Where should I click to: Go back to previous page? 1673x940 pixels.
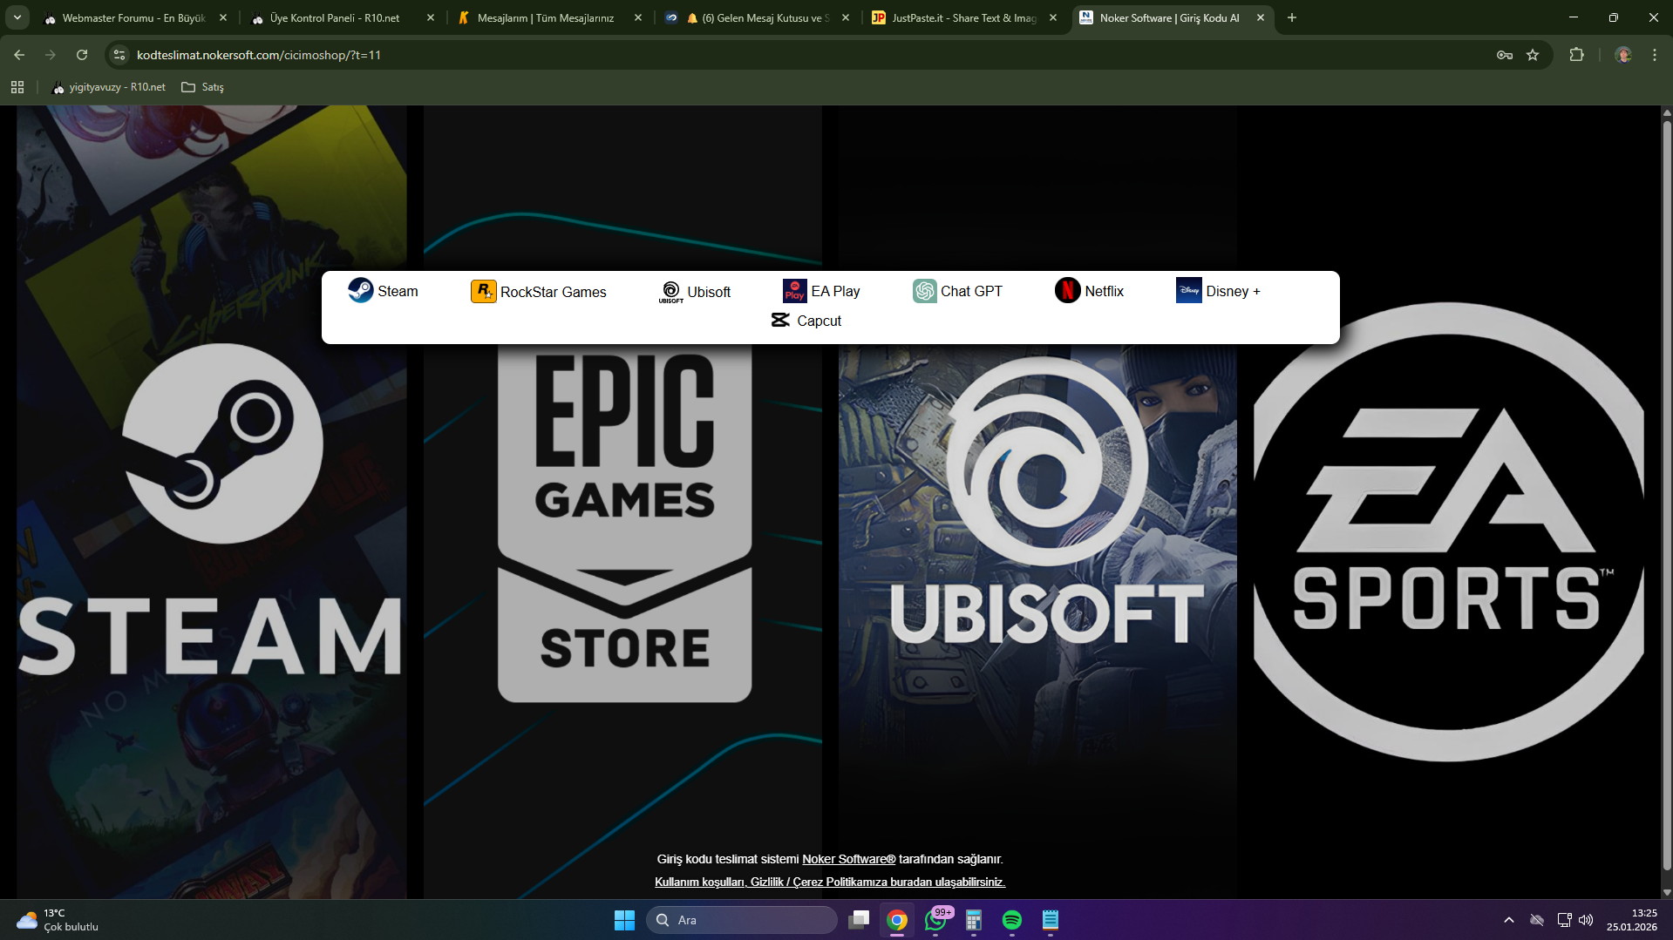tap(19, 55)
